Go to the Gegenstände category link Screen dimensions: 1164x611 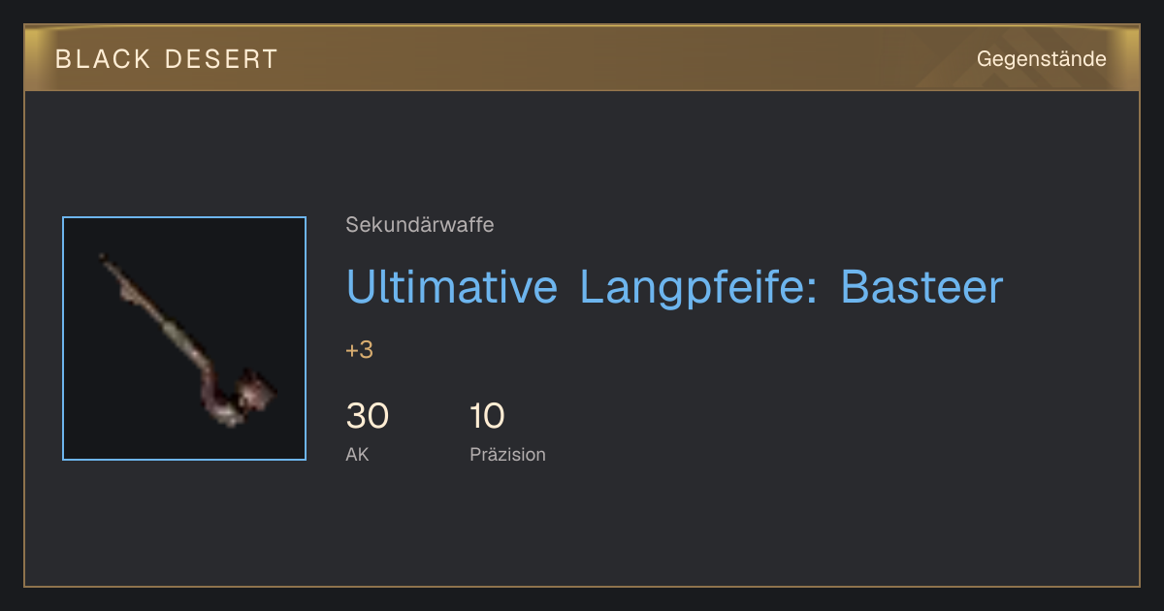(1042, 59)
